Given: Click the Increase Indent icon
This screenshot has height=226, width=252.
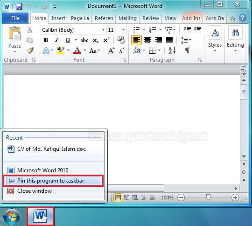Looking at the screenshot, I should pyautogui.click(x=197, y=29).
